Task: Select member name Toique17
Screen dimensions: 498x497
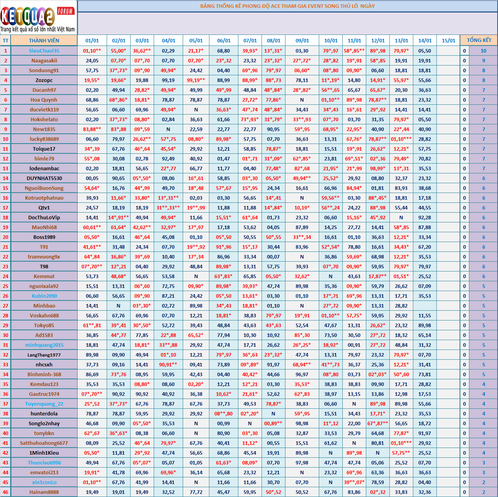Action: (44, 149)
